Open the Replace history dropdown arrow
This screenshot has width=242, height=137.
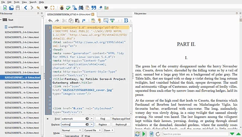pyautogui.click(x=92, y=124)
